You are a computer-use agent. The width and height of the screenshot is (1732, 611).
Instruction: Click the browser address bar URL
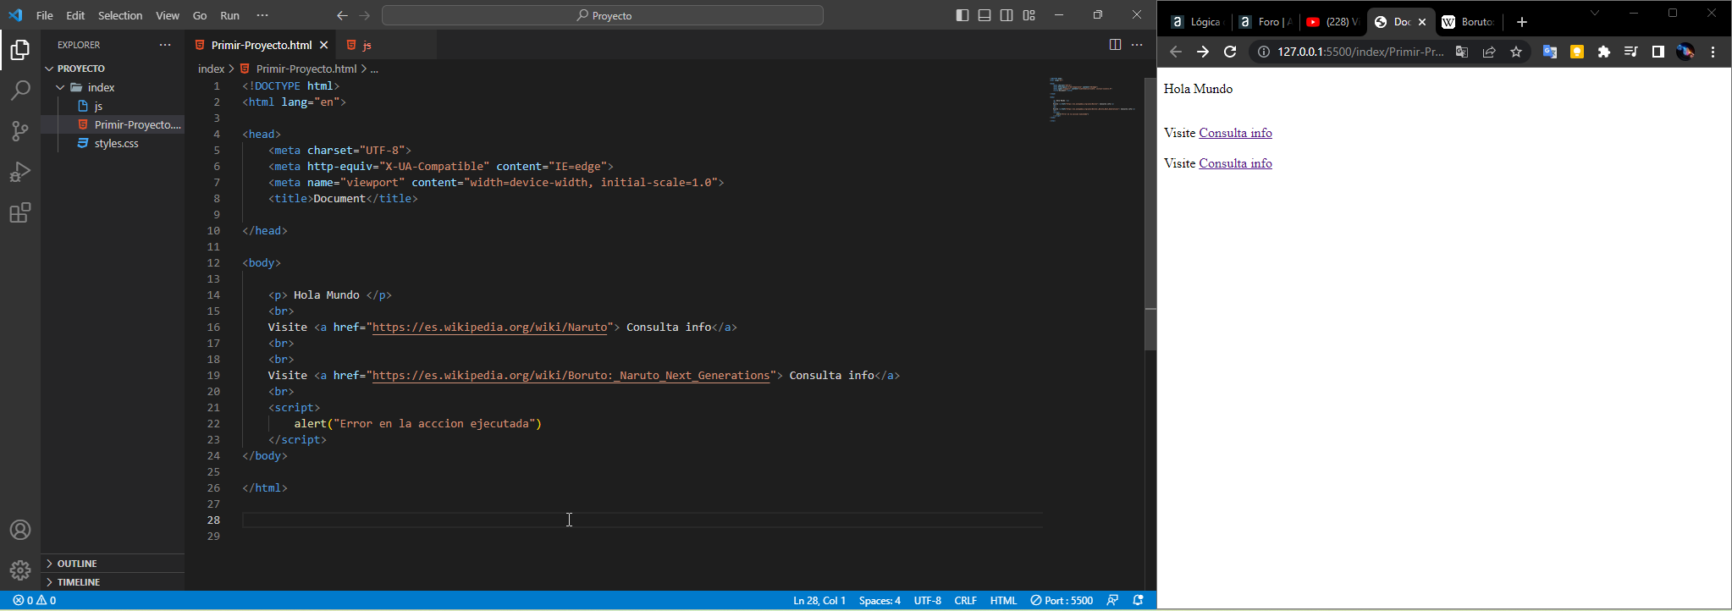pyautogui.click(x=1360, y=52)
